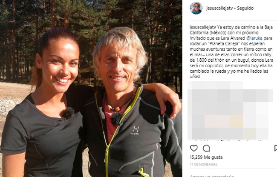
Task: Open the jesuscallejatv profile avatar
Action: tap(196, 8)
